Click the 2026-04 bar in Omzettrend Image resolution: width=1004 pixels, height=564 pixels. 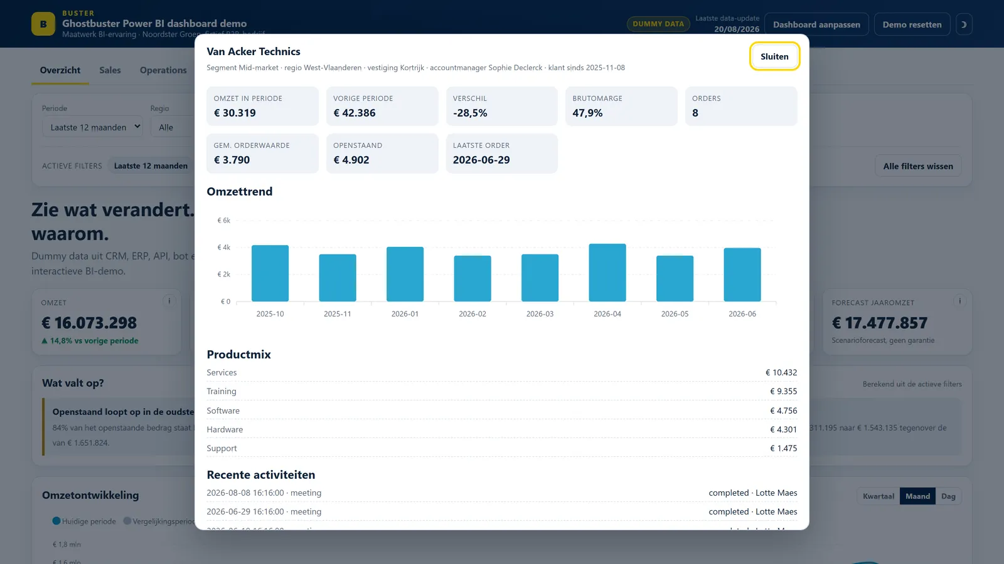tap(607, 273)
